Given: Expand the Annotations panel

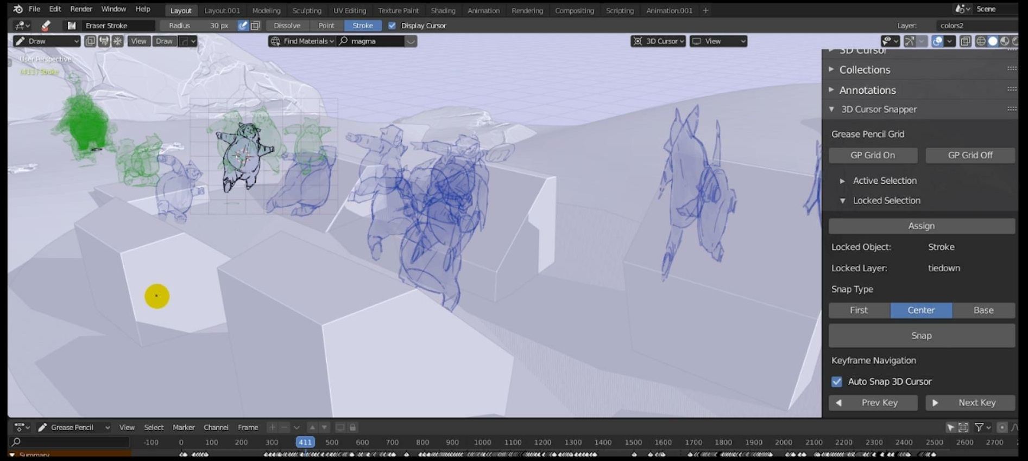Looking at the screenshot, I should click(x=867, y=90).
